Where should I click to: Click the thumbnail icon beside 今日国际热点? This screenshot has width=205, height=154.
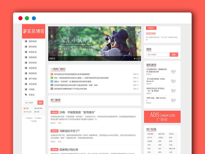(x=173, y=71)
